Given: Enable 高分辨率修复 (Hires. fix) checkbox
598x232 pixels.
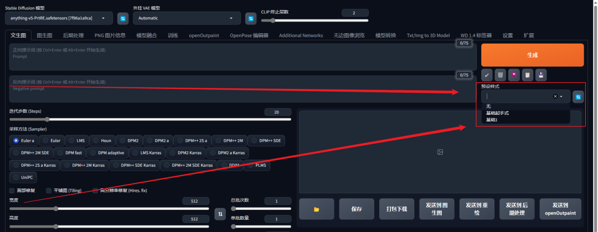Looking at the screenshot, I should pyautogui.click(x=95, y=191).
